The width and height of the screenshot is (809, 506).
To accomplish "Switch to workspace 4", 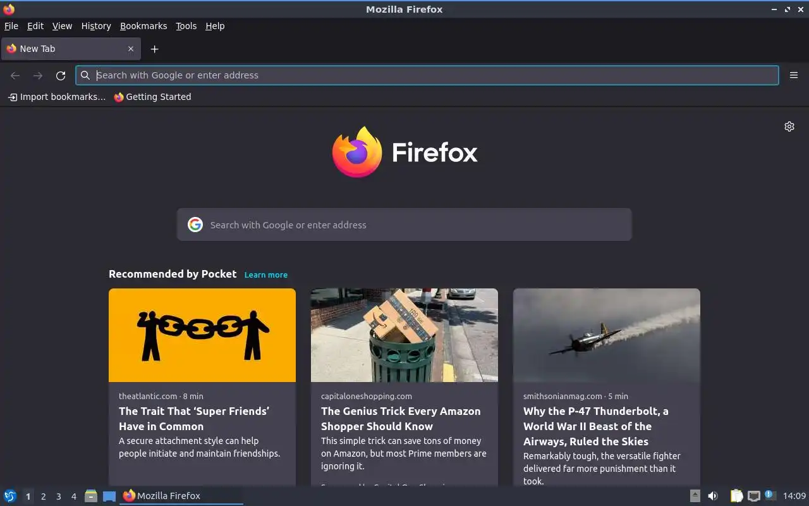I will tap(73, 497).
